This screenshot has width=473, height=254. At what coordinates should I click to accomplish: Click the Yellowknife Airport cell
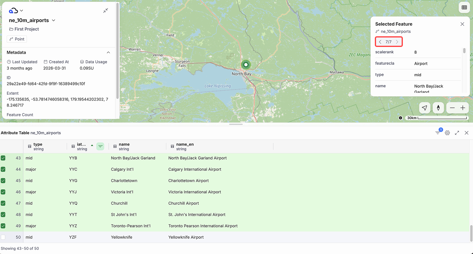click(x=220, y=237)
